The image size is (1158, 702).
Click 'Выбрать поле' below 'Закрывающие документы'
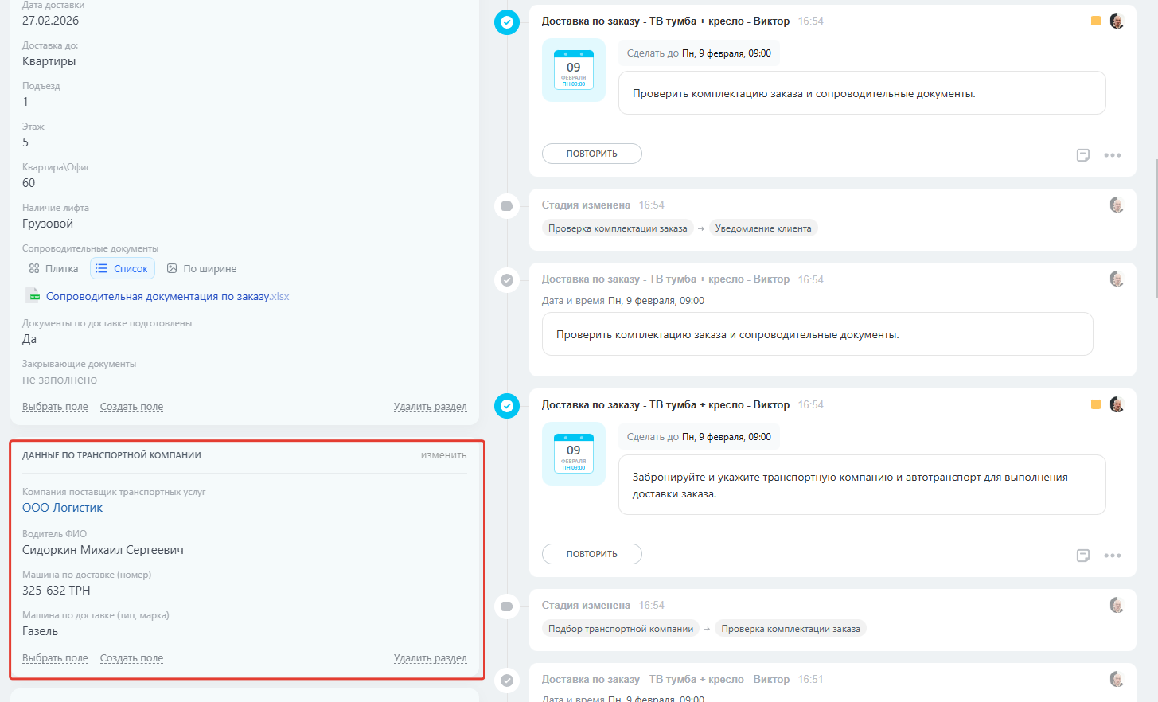click(x=55, y=407)
